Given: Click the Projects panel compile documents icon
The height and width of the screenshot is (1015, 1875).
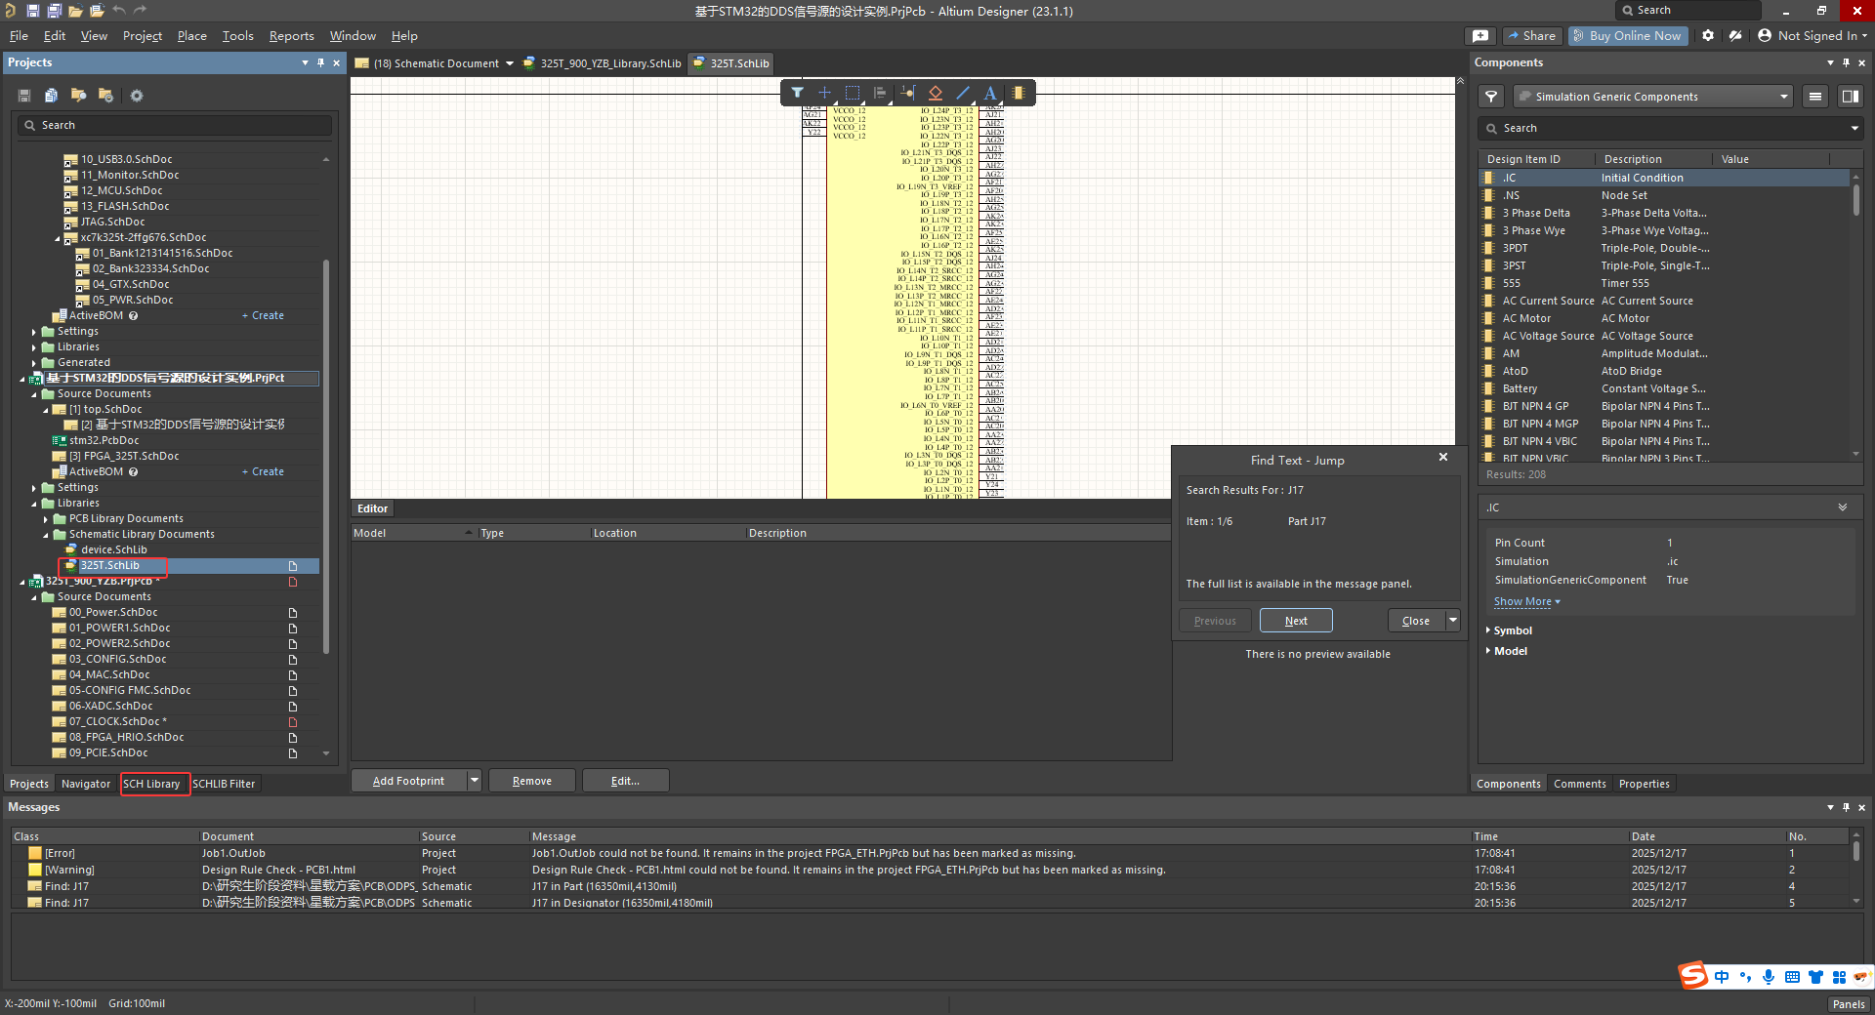Looking at the screenshot, I should (51, 96).
